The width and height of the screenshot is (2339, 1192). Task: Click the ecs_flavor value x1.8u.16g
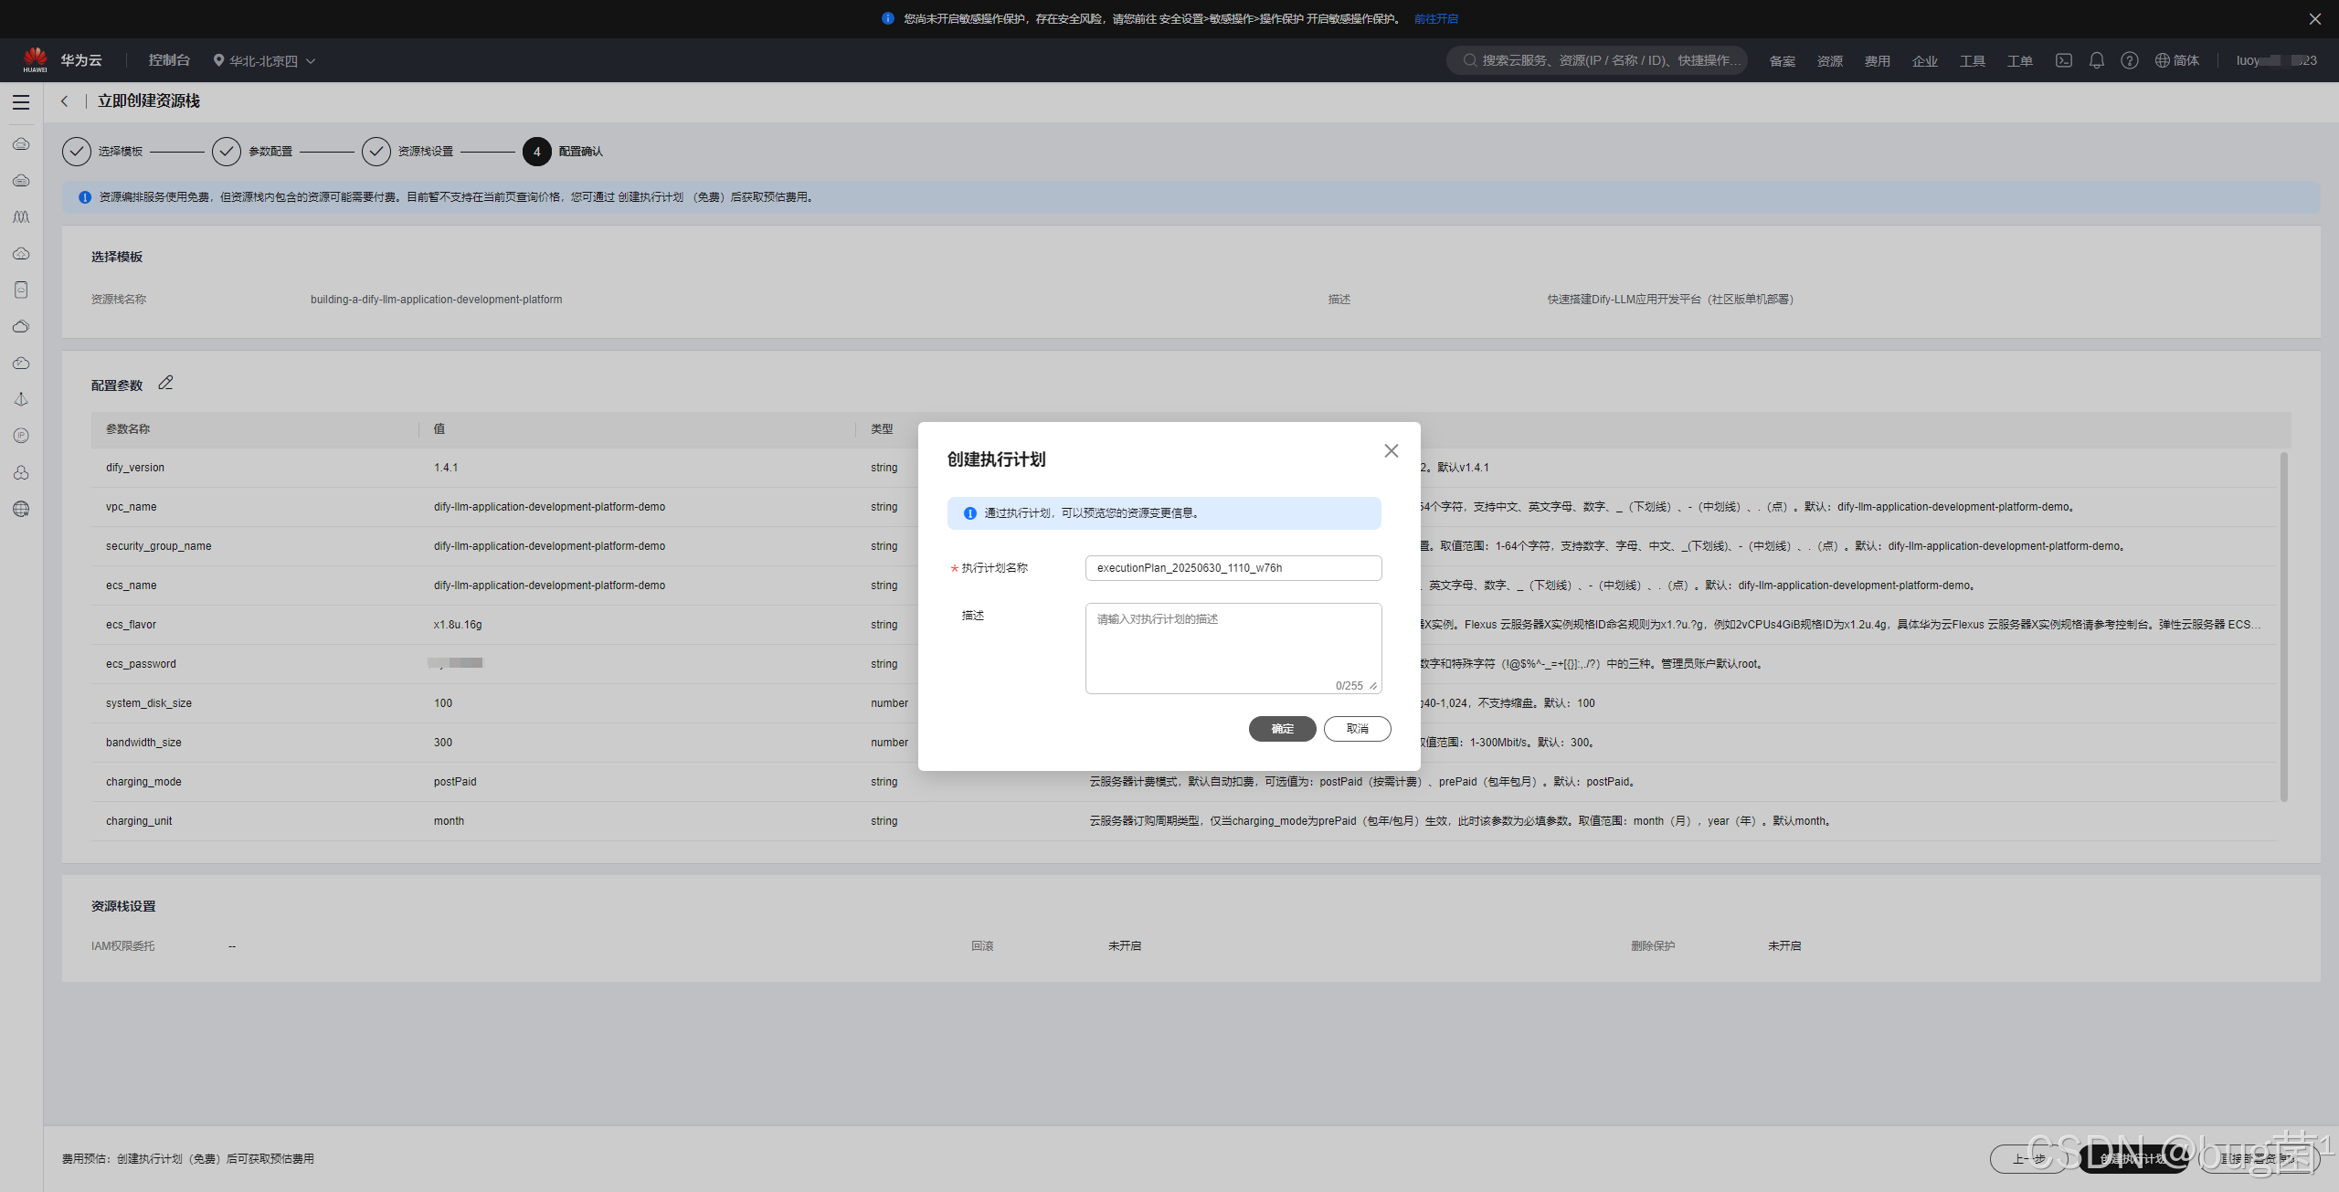coord(458,625)
